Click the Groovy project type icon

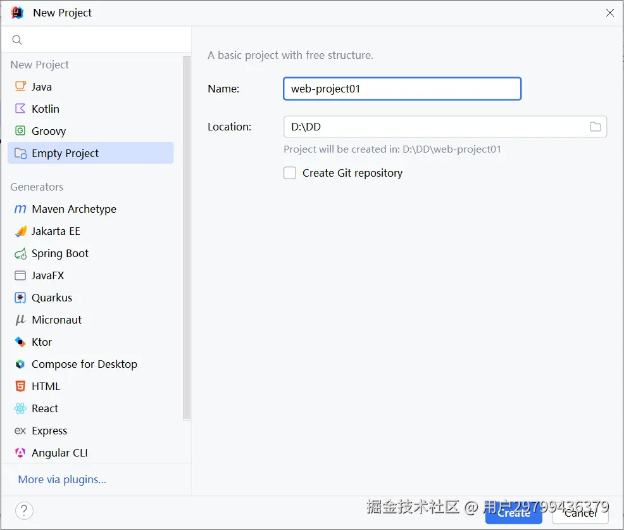20,130
